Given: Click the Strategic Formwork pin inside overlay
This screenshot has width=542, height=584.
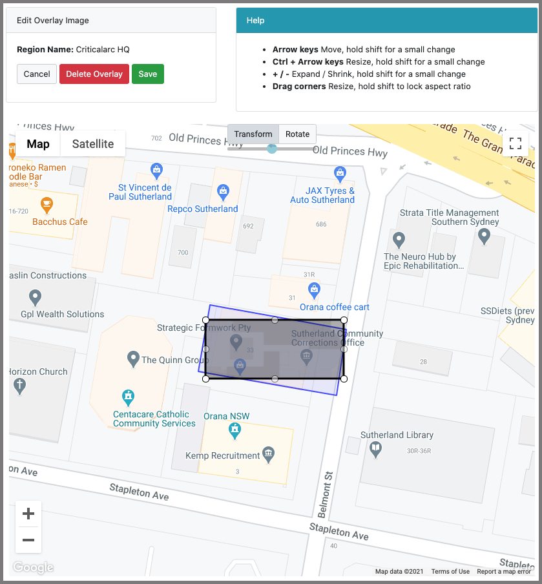Looking at the screenshot, I should coord(236,342).
